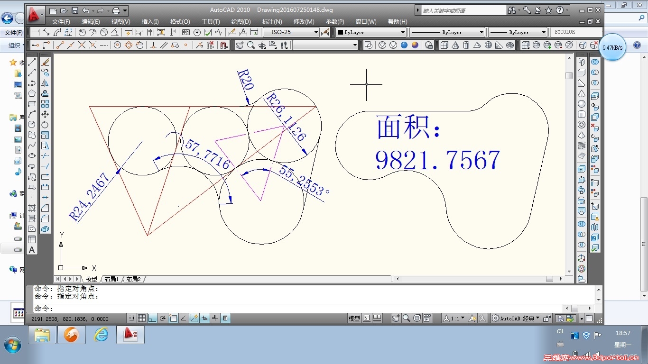Screen dimensions: 648x364
Task: Select the Multiline Text tool
Action: click(32, 250)
